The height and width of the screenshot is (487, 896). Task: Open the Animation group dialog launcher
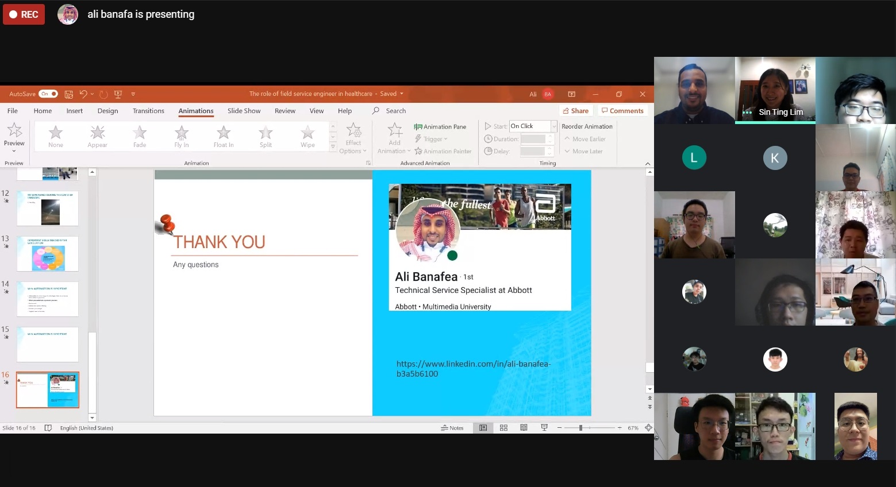368,163
